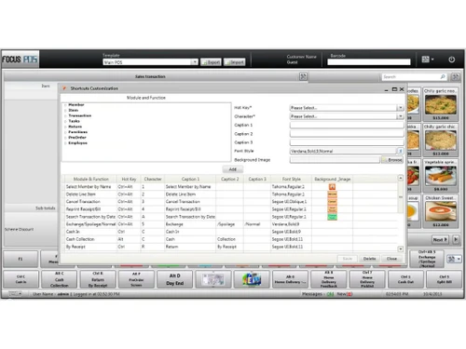Click scroll-up arrow of shortcuts table

click(x=401, y=178)
